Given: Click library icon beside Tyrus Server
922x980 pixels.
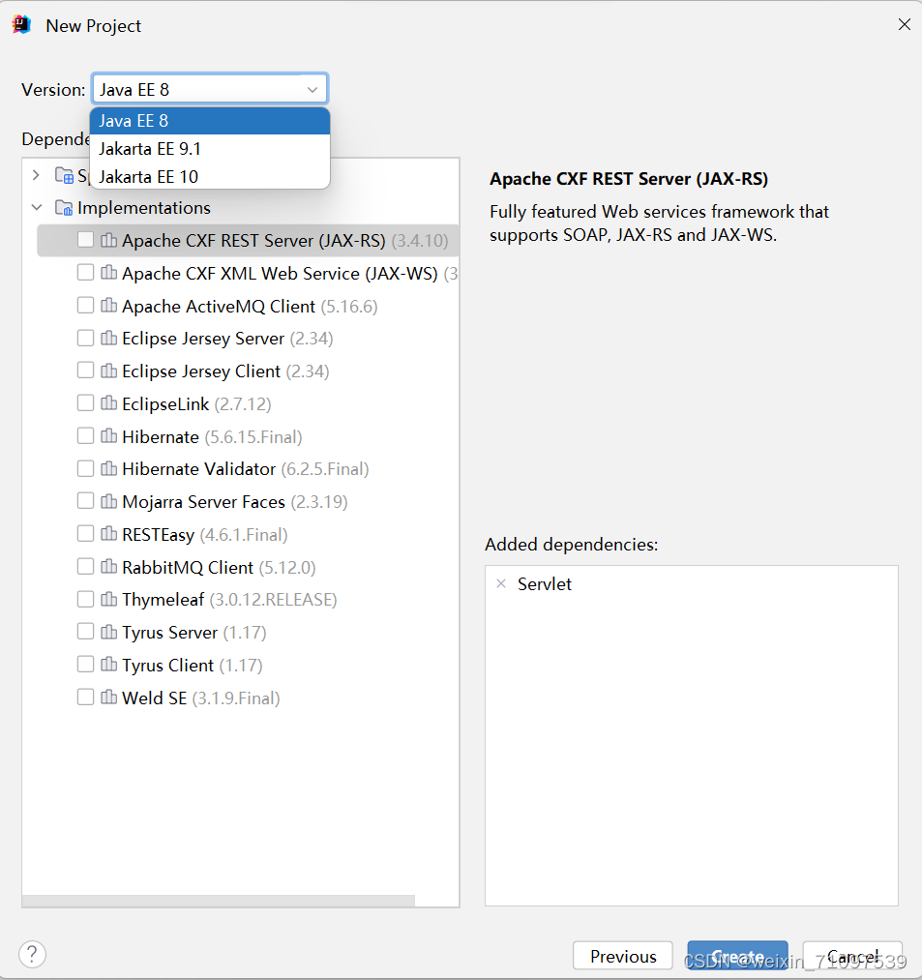Looking at the screenshot, I should (x=108, y=632).
